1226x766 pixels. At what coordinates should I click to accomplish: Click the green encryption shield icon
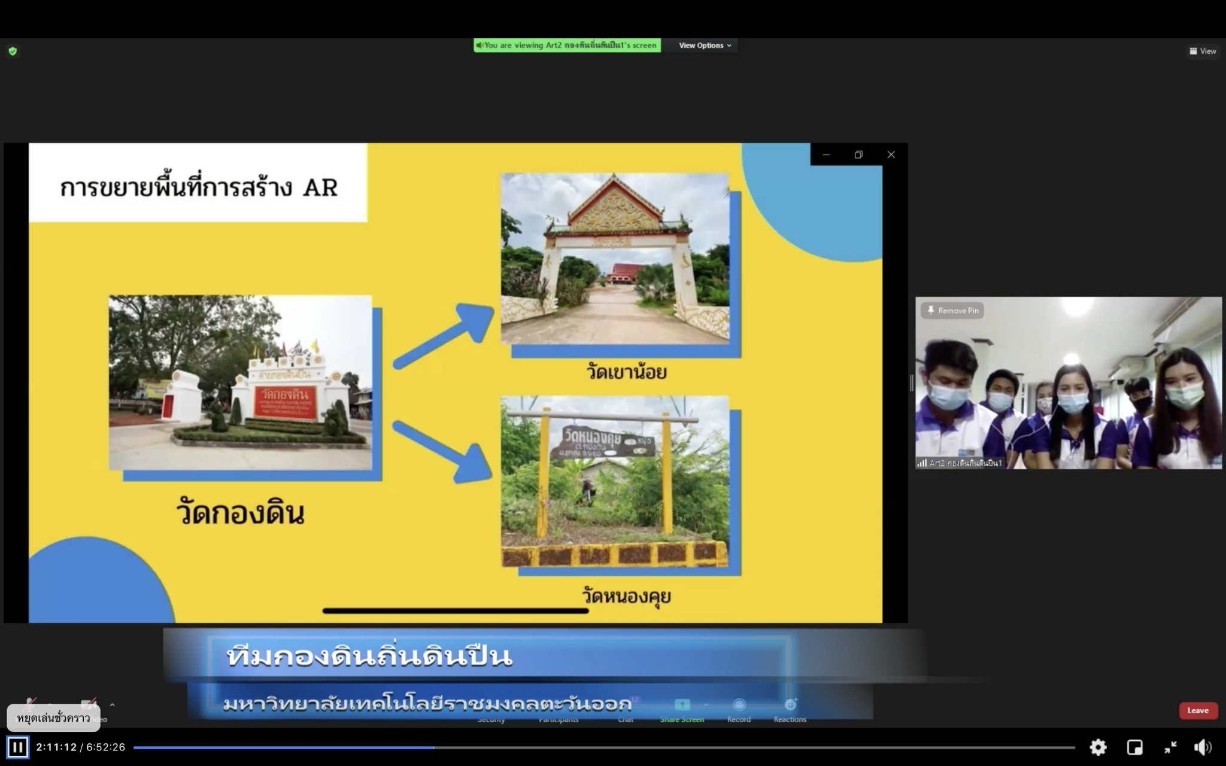[13, 51]
